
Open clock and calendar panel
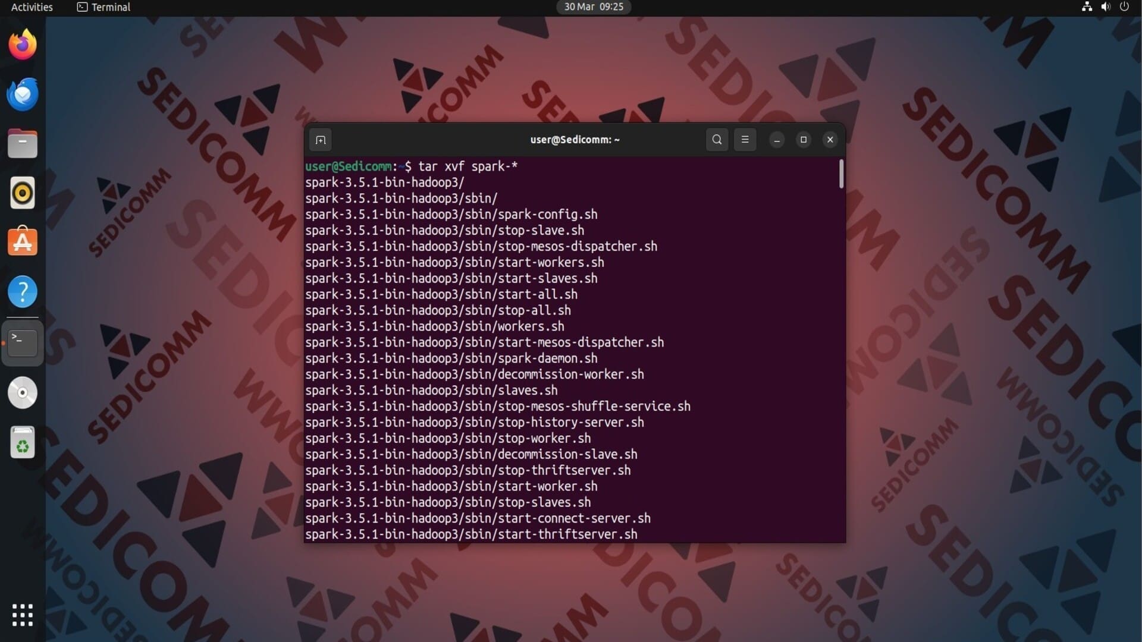pyautogui.click(x=593, y=7)
